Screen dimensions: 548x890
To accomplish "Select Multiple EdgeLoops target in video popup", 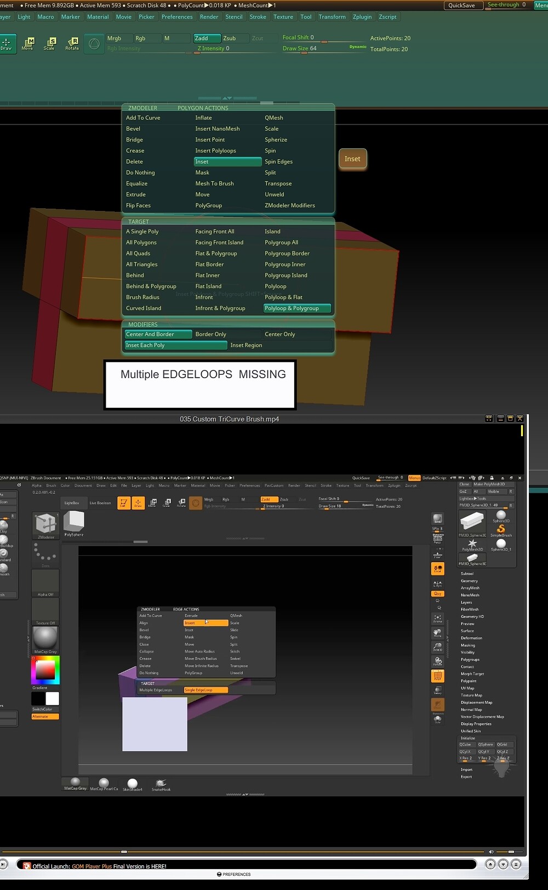I will (156, 690).
